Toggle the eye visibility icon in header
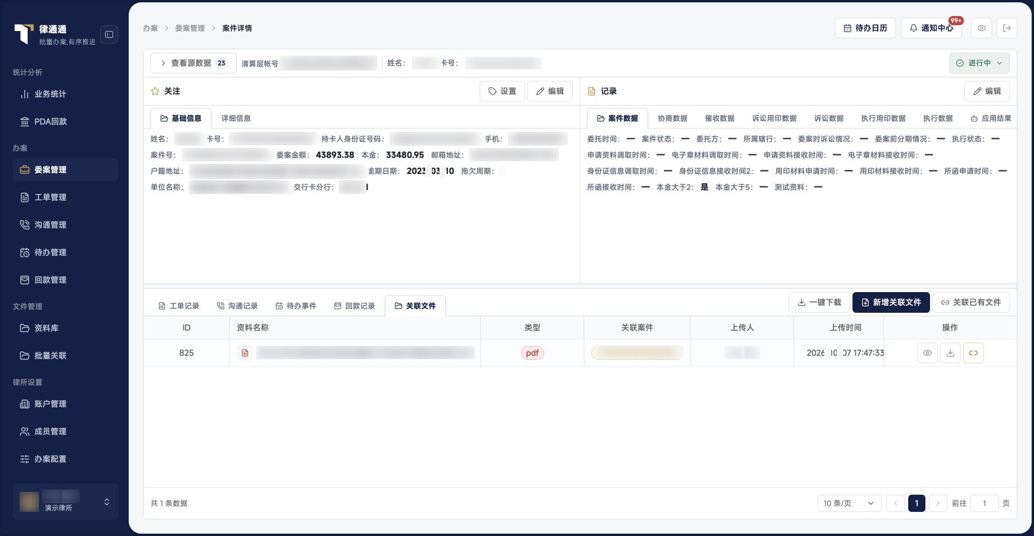1034x536 pixels. [982, 28]
